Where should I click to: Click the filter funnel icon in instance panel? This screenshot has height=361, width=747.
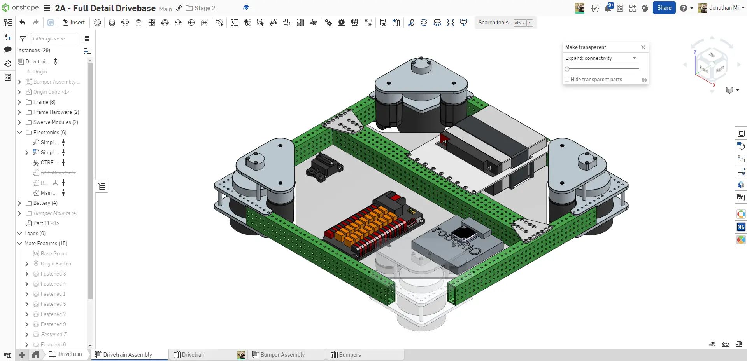23,39
